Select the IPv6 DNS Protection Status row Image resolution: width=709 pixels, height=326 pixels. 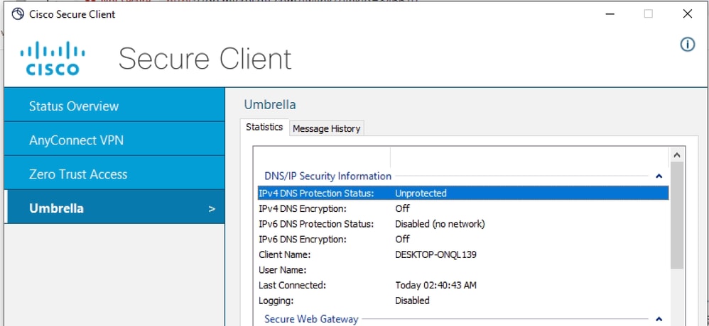[x=463, y=224]
